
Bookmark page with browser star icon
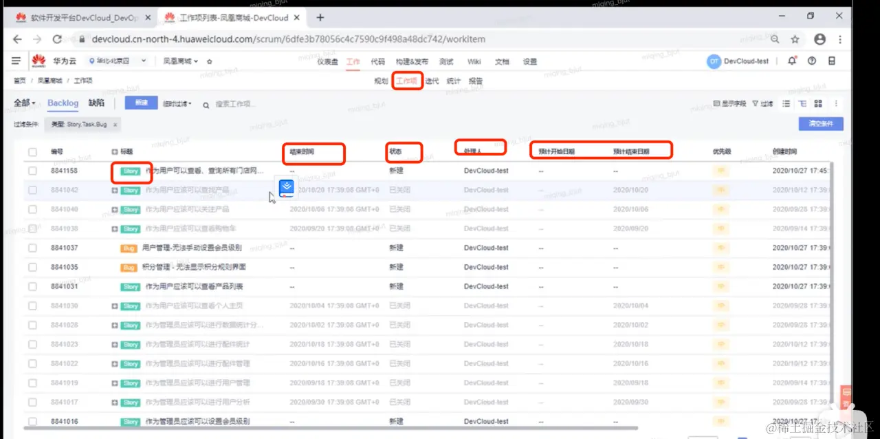(x=795, y=39)
